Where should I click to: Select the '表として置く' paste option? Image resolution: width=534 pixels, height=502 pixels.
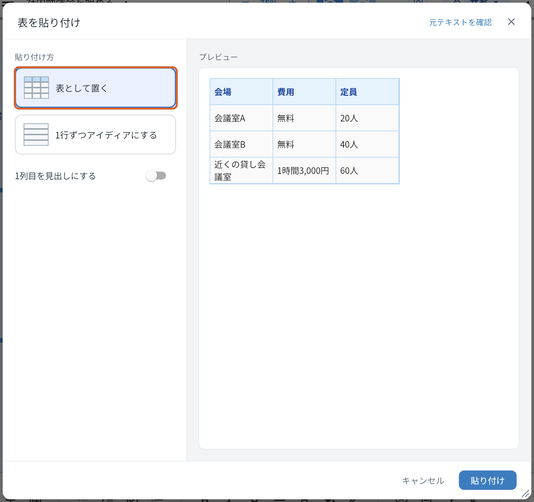click(95, 88)
